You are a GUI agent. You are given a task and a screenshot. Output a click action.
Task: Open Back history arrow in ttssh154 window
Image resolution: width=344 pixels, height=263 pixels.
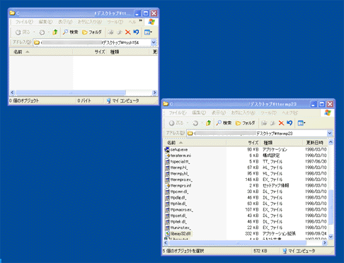click(34, 32)
